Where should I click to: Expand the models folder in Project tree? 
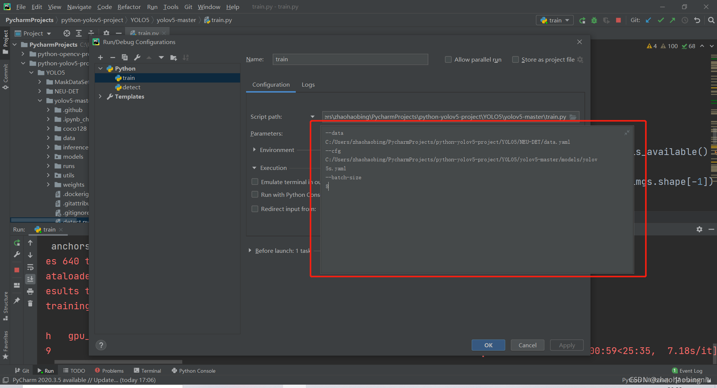pos(48,156)
